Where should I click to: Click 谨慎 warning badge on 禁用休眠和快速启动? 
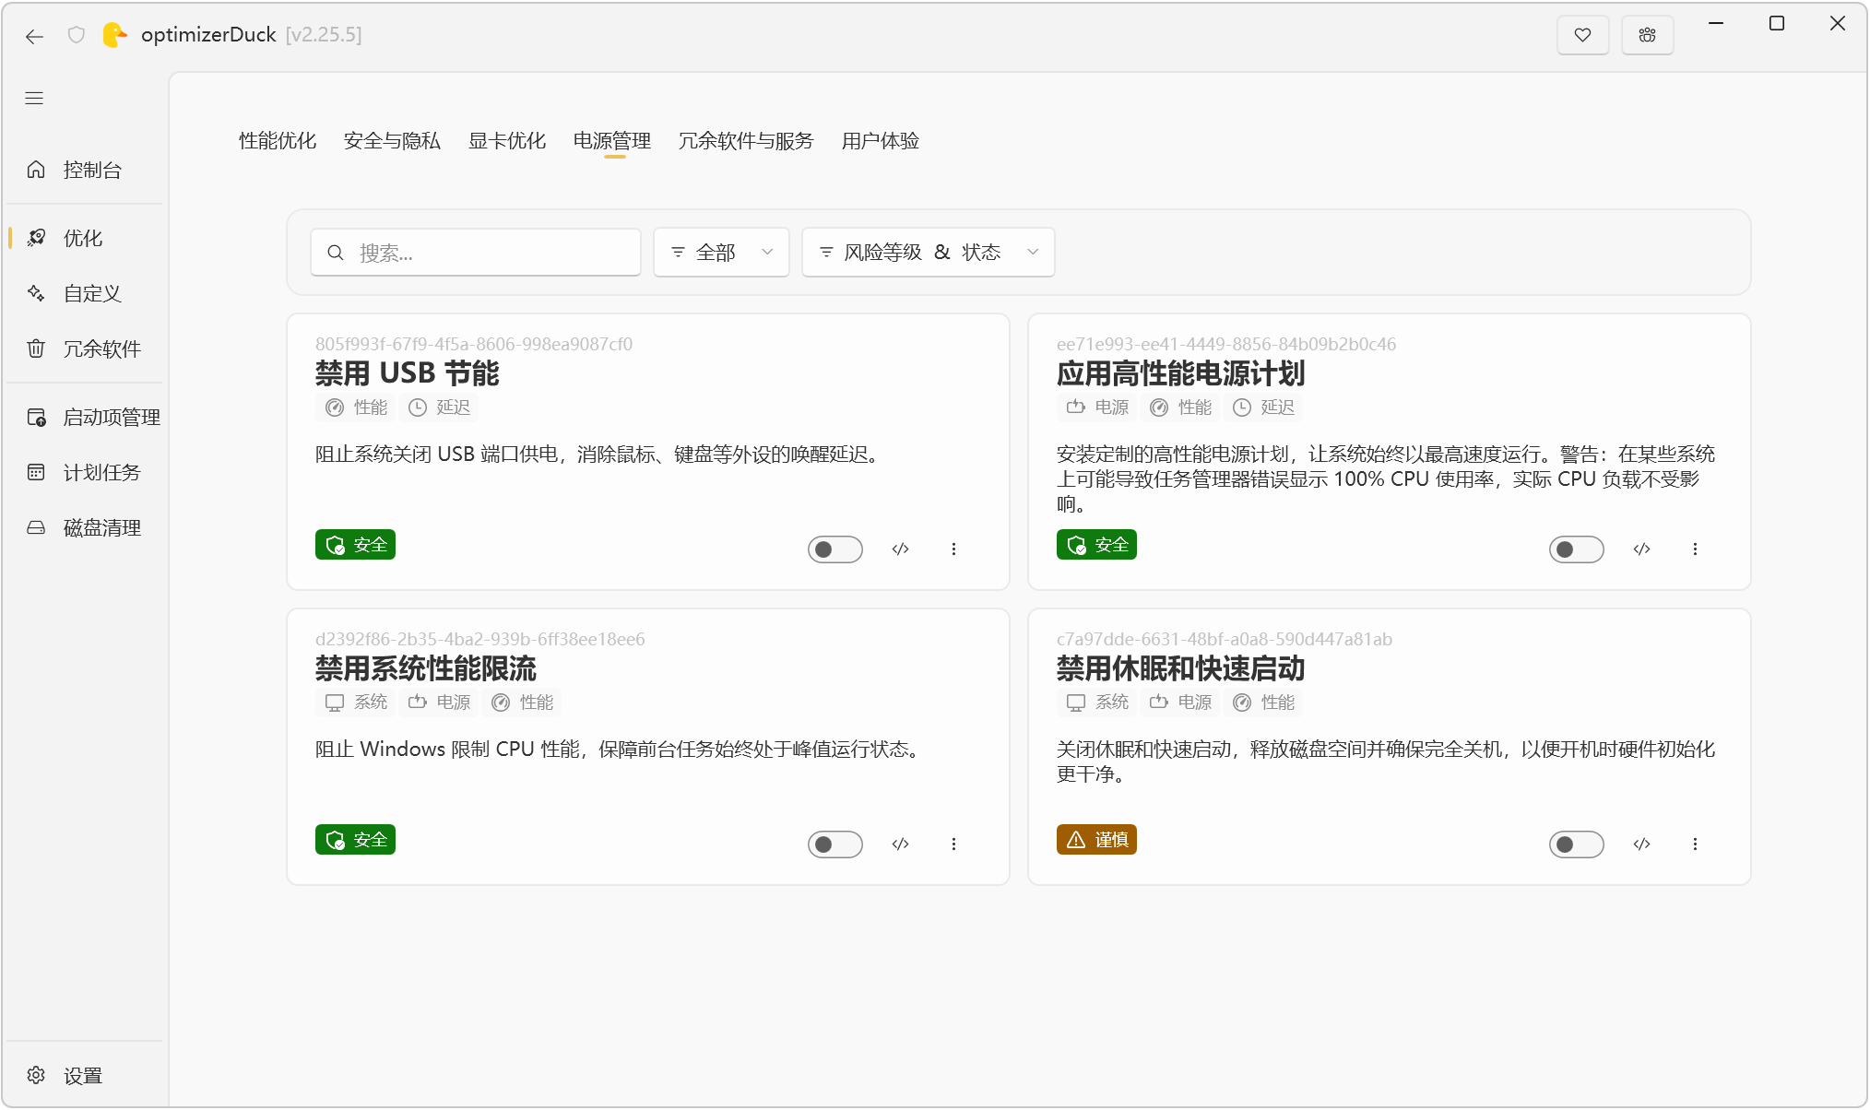1096,840
